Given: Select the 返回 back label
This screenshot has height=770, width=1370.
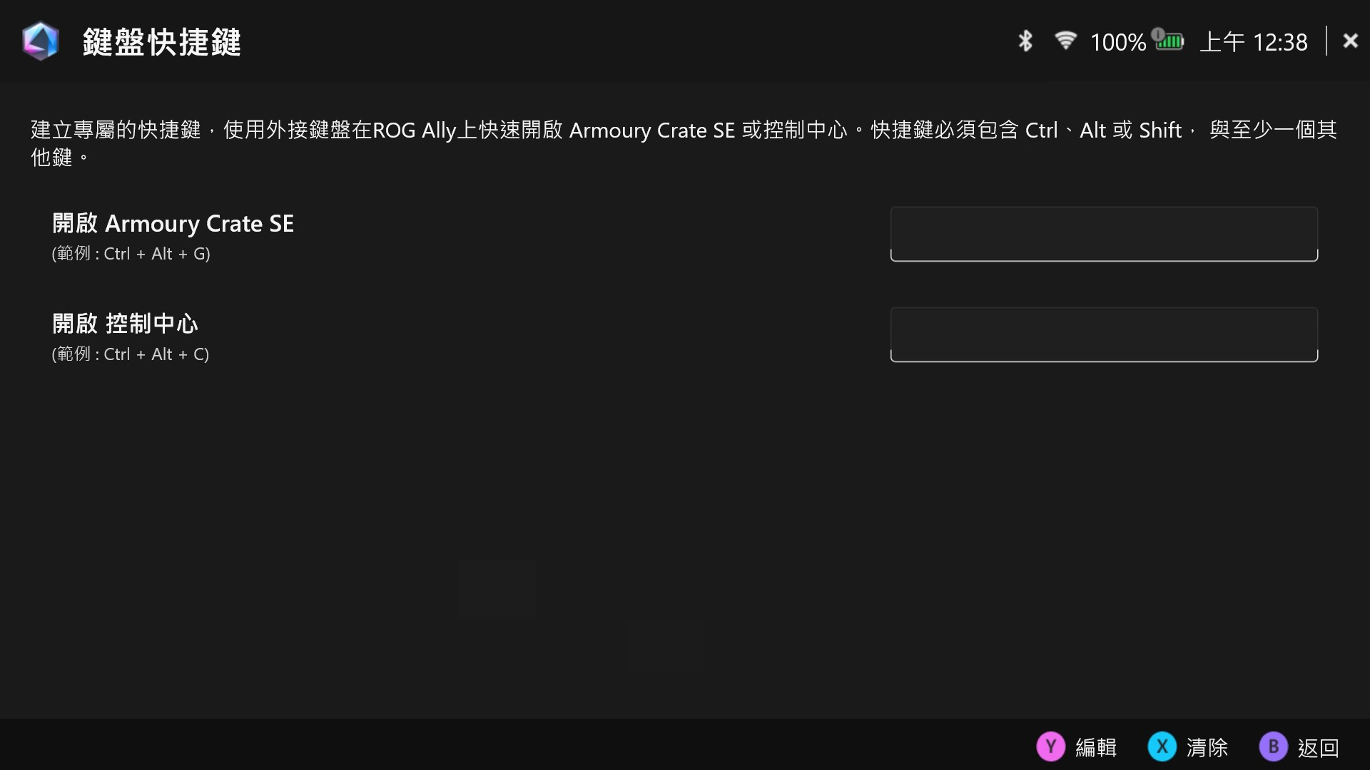Looking at the screenshot, I should coord(1318,747).
